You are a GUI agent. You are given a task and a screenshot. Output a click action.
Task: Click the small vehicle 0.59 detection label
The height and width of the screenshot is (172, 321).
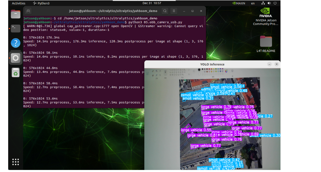pos(197,95)
